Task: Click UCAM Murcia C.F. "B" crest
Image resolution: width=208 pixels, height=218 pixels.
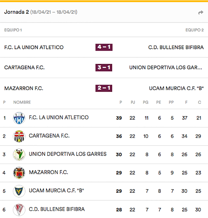Action: tap(19, 191)
